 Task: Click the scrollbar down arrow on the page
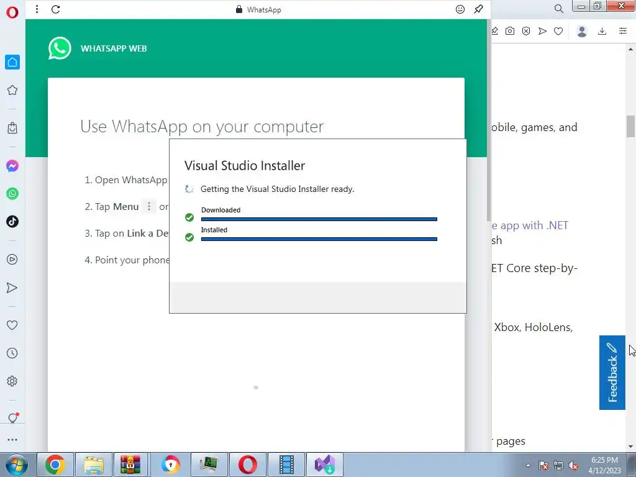(630, 447)
